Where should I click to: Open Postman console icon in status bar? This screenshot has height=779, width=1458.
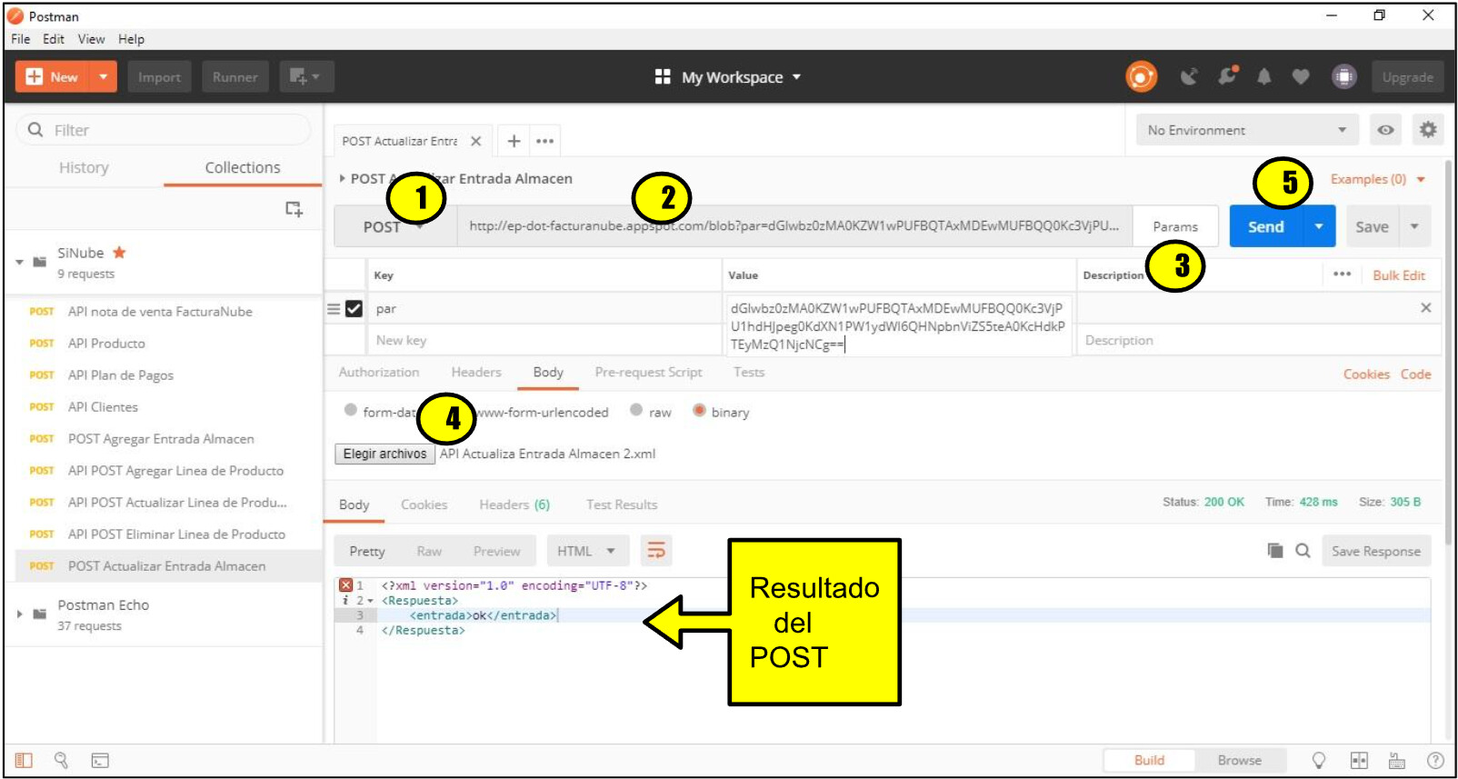click(x=100, y=760)
